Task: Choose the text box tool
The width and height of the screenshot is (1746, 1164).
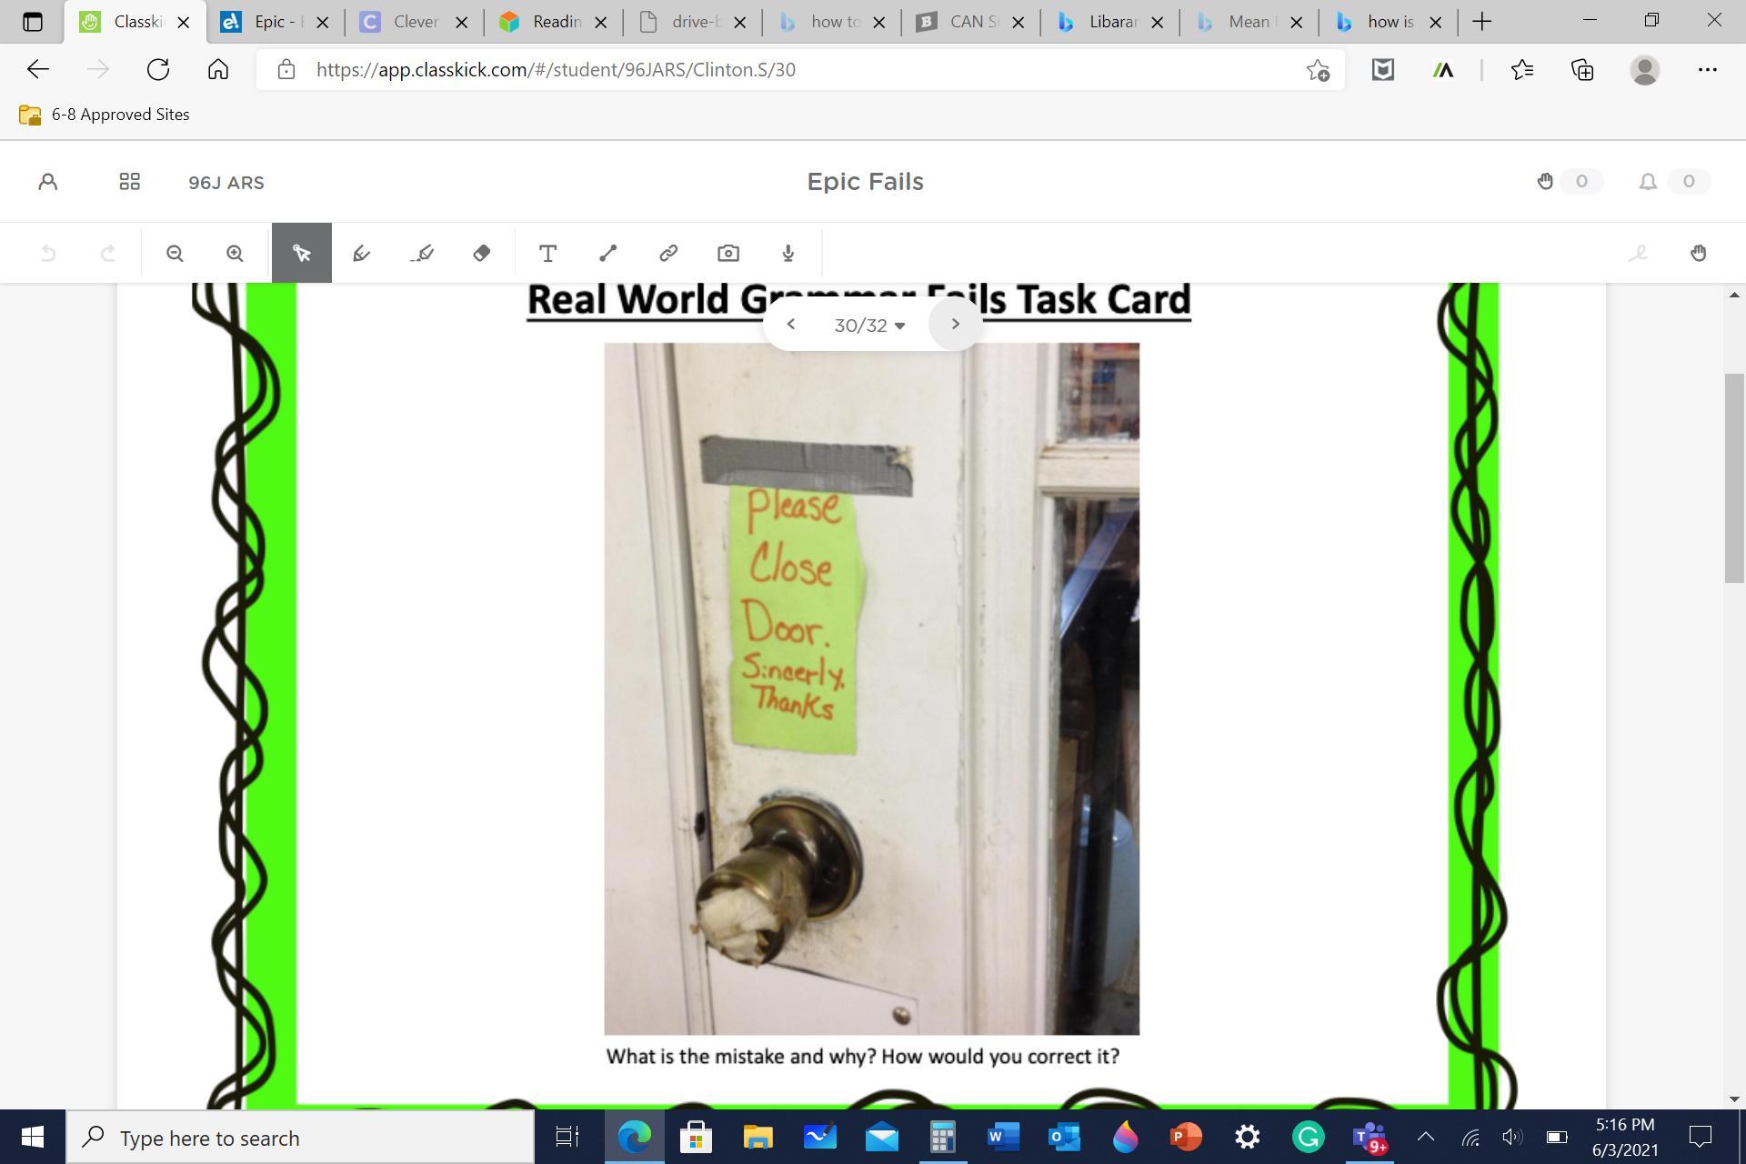Action: [547, 253]
